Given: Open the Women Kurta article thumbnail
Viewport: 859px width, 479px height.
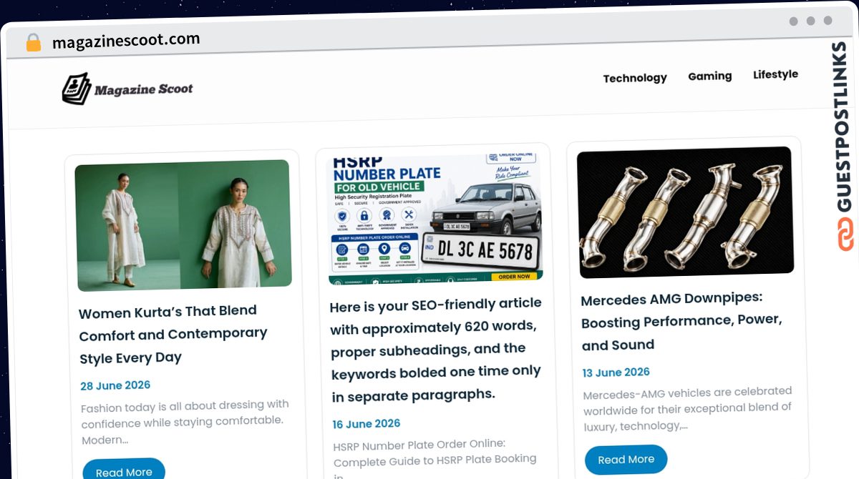Looking at the screenshot, I should (183, 225).
